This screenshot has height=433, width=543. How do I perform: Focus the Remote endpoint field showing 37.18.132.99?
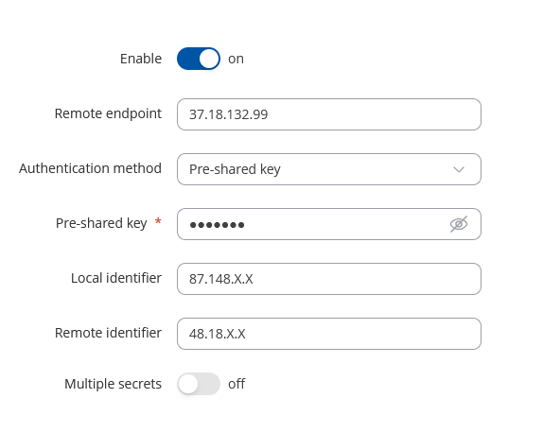tap(329, 114)
